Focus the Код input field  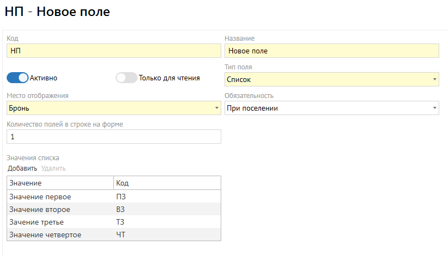coord(113,51)
